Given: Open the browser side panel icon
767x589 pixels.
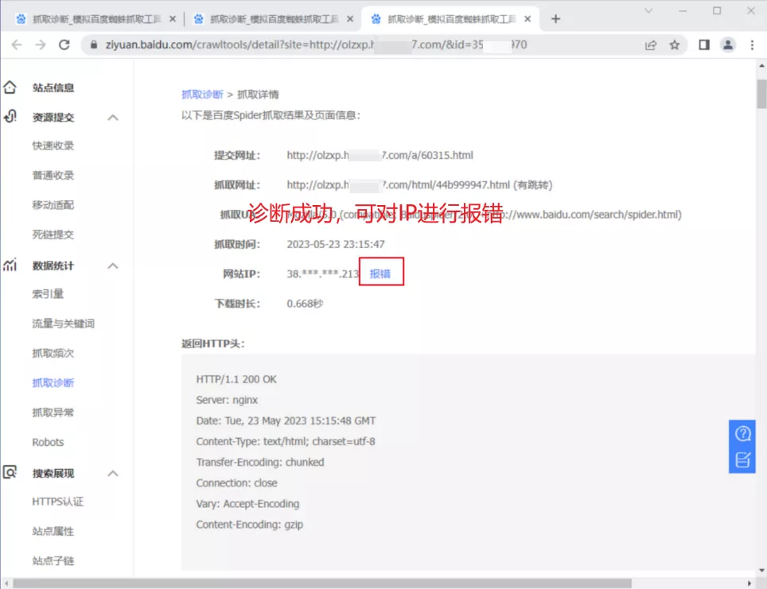Looking at the screenshot, I should point(703,45).
